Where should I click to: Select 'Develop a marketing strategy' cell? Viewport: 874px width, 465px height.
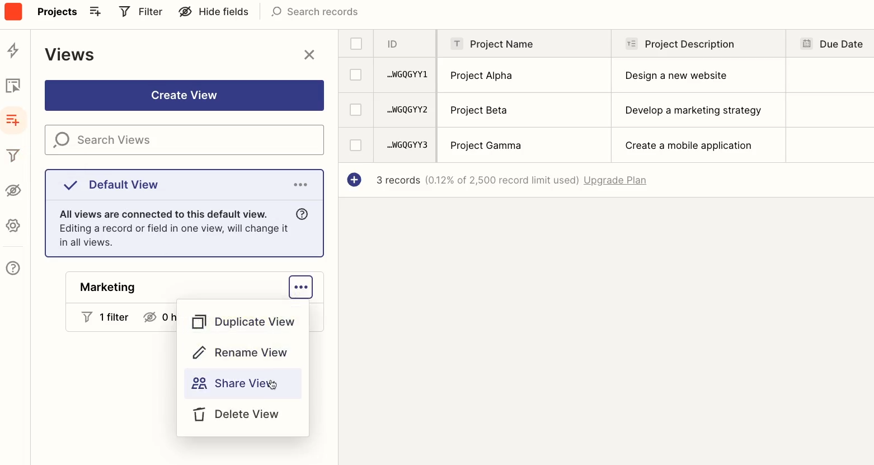pyautogui.click(x=698, y=110)
